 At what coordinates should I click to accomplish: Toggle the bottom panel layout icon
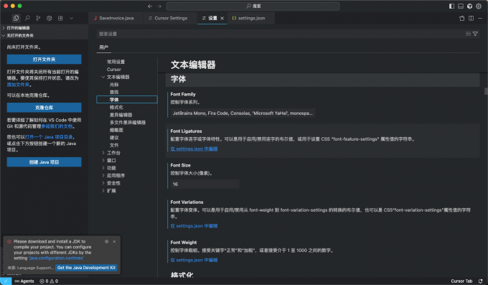tap(461, 6)
